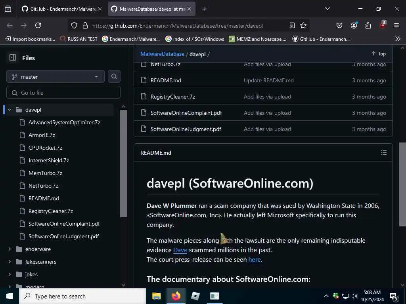Click the Windows taskbar search box

[82, 296]
